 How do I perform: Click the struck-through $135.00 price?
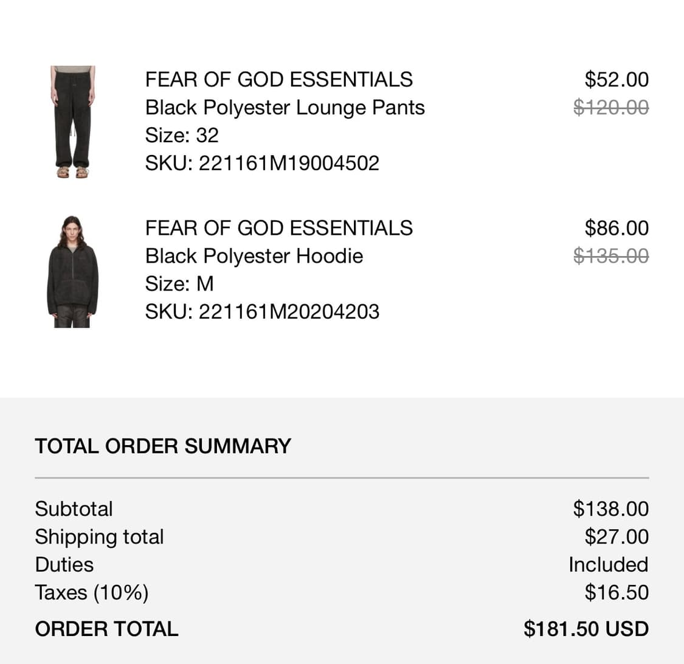[611, 256]
